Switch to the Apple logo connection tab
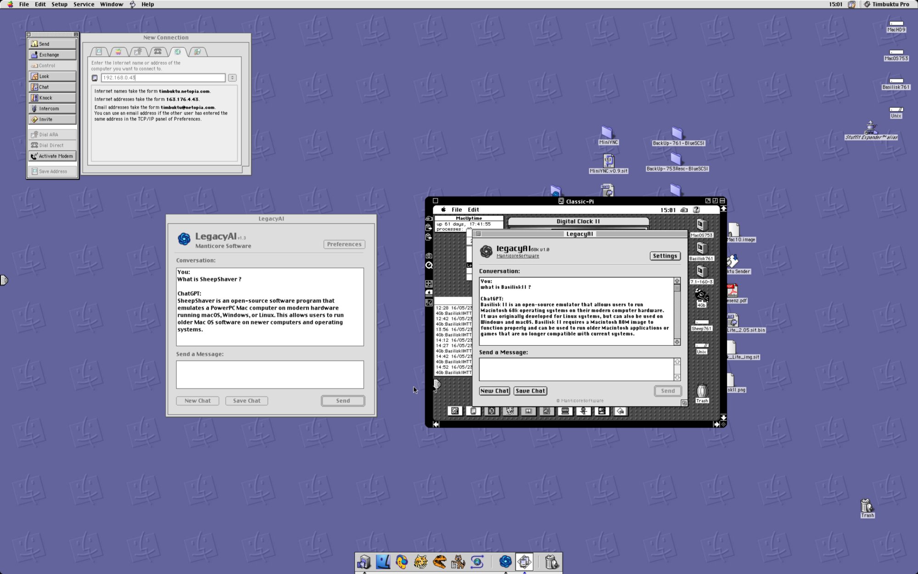The image size is (918, 574). click(118, 52)
